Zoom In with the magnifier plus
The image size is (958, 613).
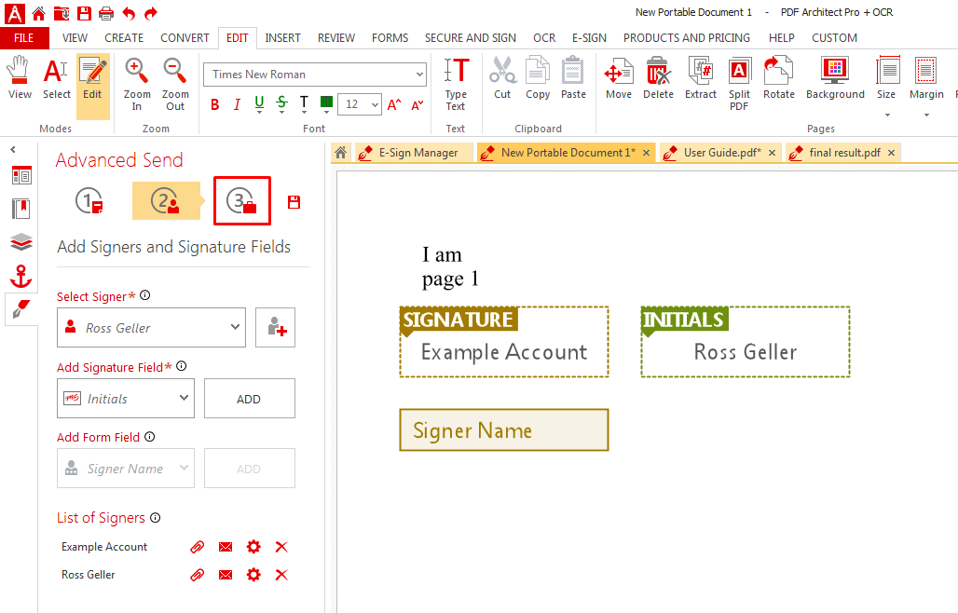[137, 84]
